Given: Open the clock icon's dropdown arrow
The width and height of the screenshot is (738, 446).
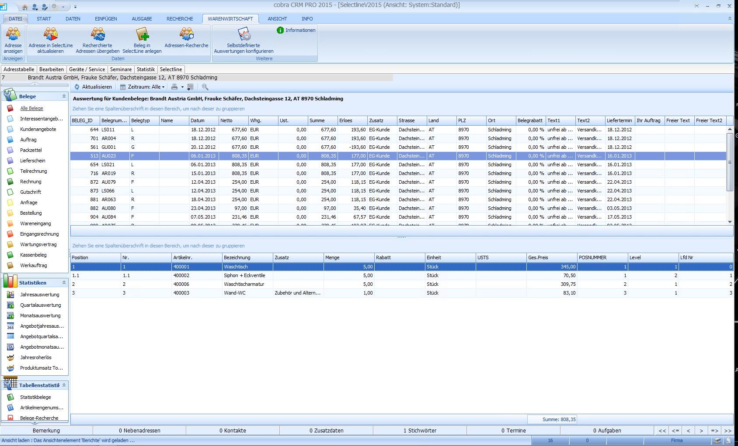Looking at the screenshot, I should tap(63, 7).
